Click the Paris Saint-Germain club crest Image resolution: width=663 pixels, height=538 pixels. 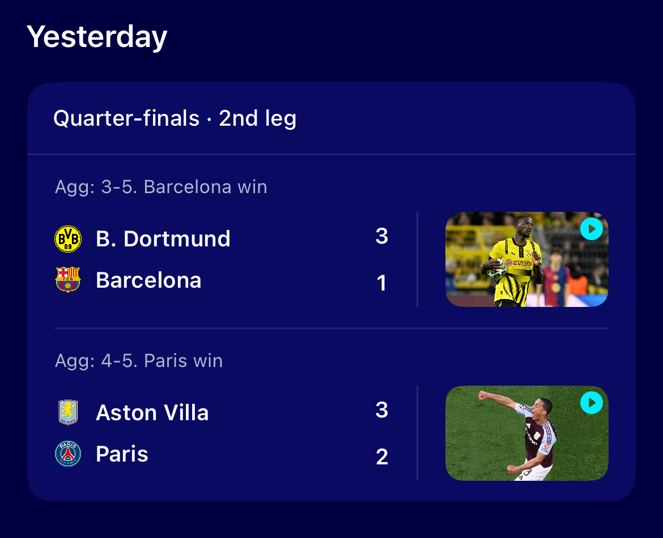68,454
